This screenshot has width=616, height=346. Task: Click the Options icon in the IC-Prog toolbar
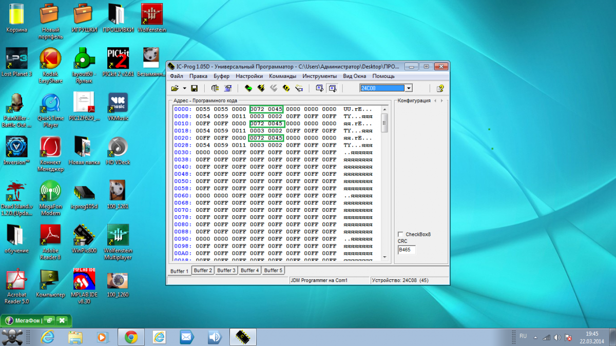(x=228, y=88)
